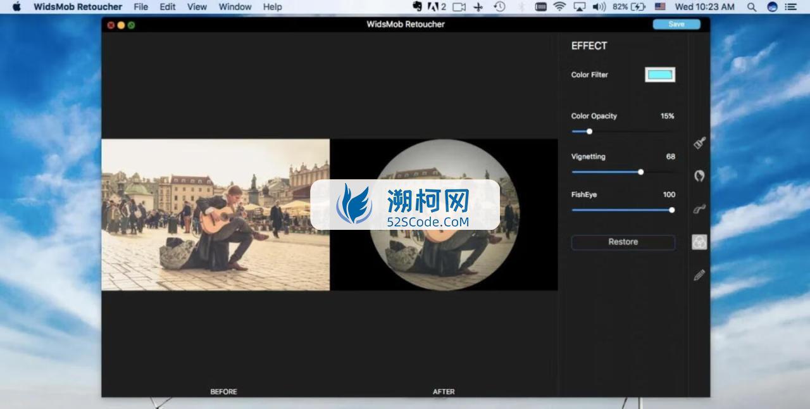The width and height of the screenshot is (810, 409).
Task: Click the Restore button
Action: click(623, 242)
